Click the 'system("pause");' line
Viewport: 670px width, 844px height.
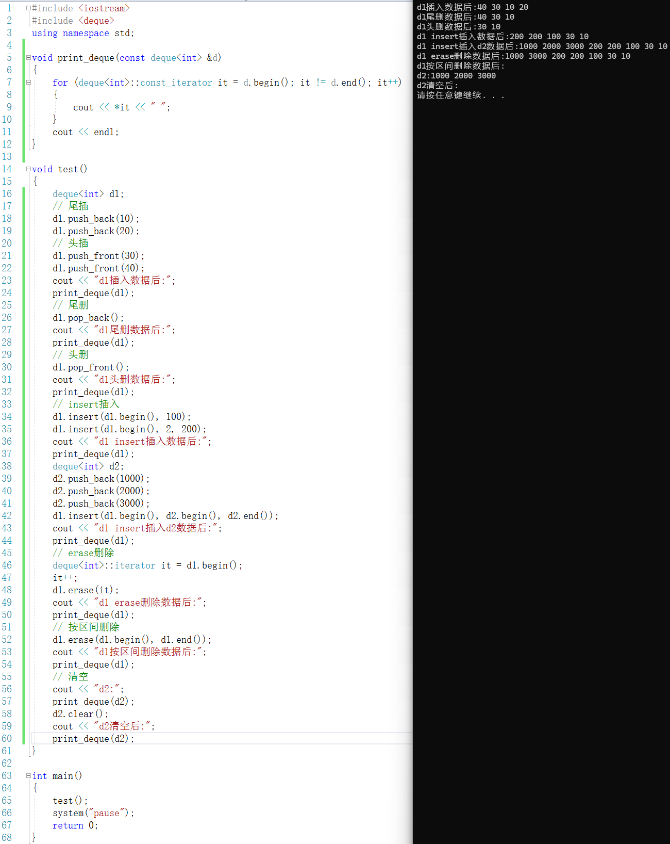93,813
